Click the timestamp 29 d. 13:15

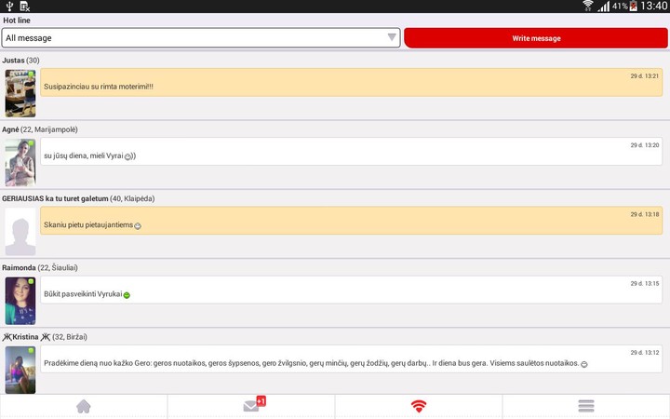click(x=644, y=283)
